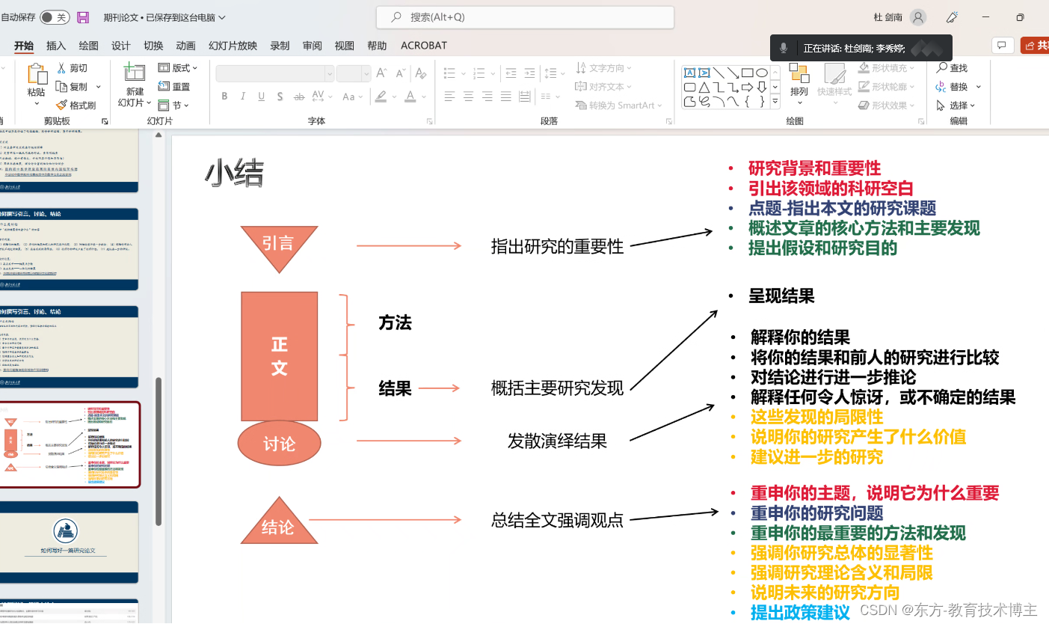This screenshot has width=1049, height=624.
Task: Click the decrease font size icon
Action: [x=401, y=73]
